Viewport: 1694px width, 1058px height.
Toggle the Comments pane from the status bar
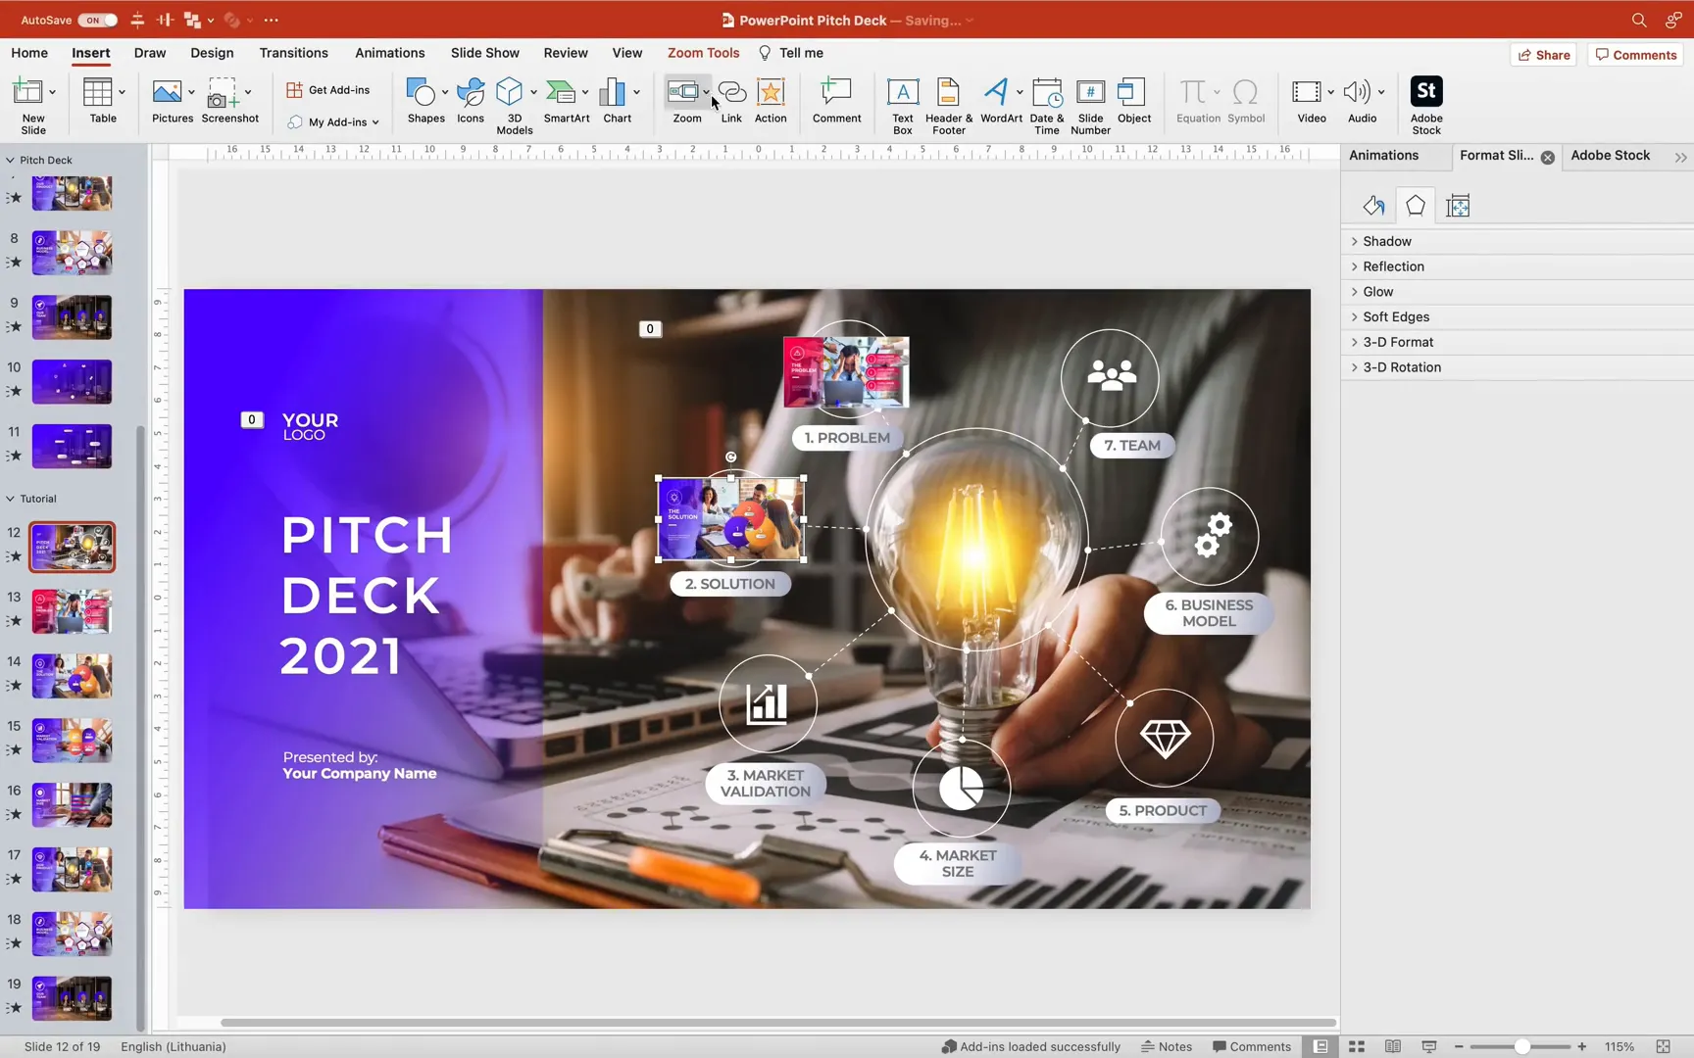1251,1046
